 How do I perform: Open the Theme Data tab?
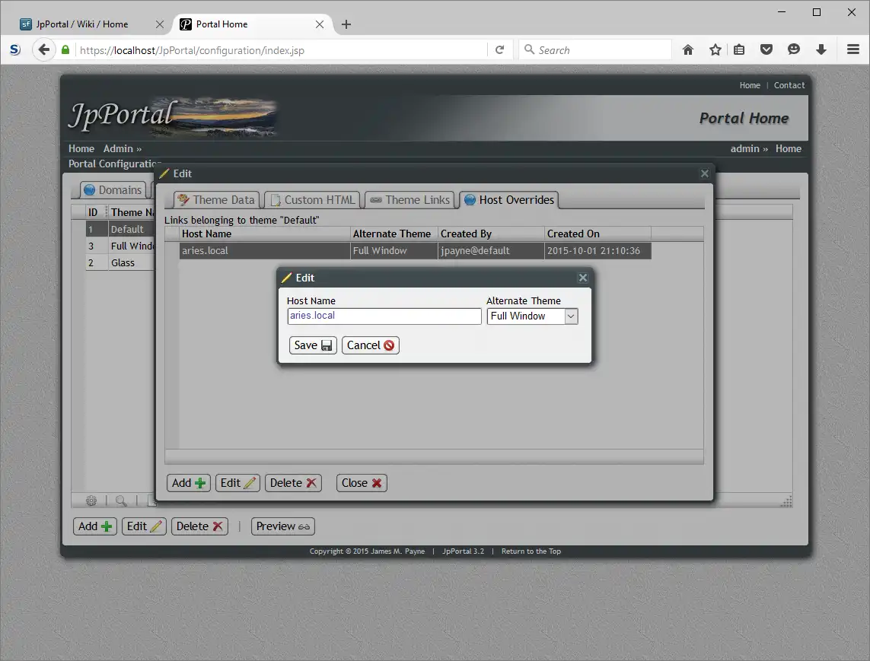[x=216, y=199]
